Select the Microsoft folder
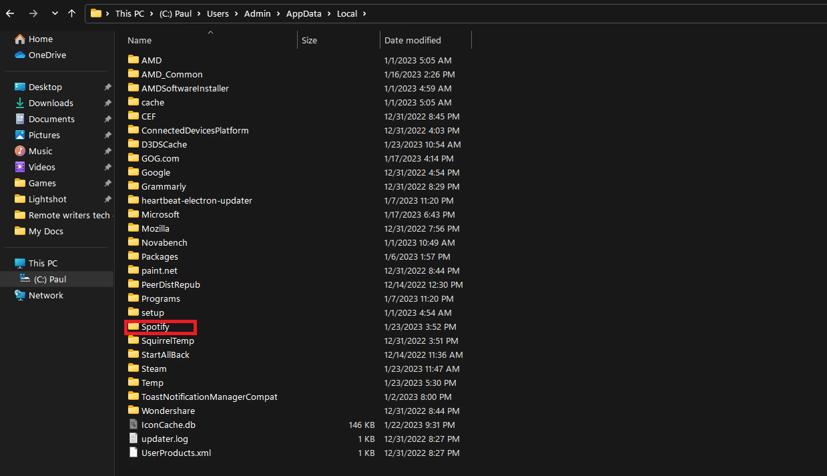 tap(154, 214)
